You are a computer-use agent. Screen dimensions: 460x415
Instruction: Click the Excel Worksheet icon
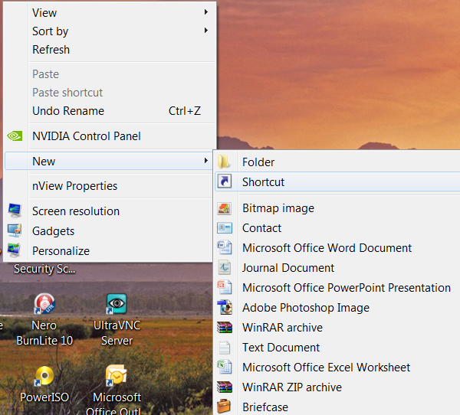225,367
